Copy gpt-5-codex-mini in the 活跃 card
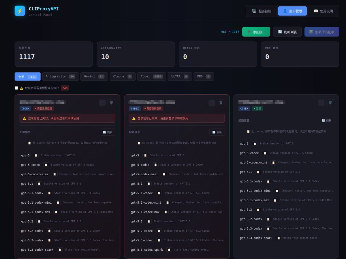This screenshot has height=259, width=346. [x=273, y=163]
